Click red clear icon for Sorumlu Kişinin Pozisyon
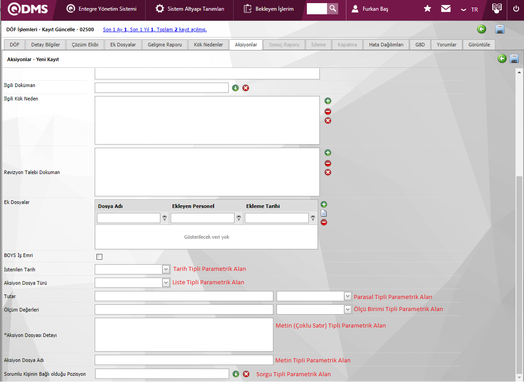Image resolution: width=524 pixels, height=382 pixels. (x=246, y=374)
